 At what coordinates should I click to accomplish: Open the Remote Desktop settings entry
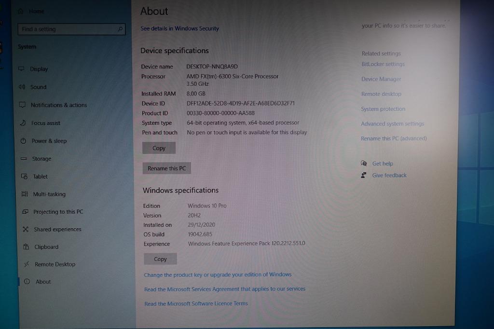click(x=55, y=264)
